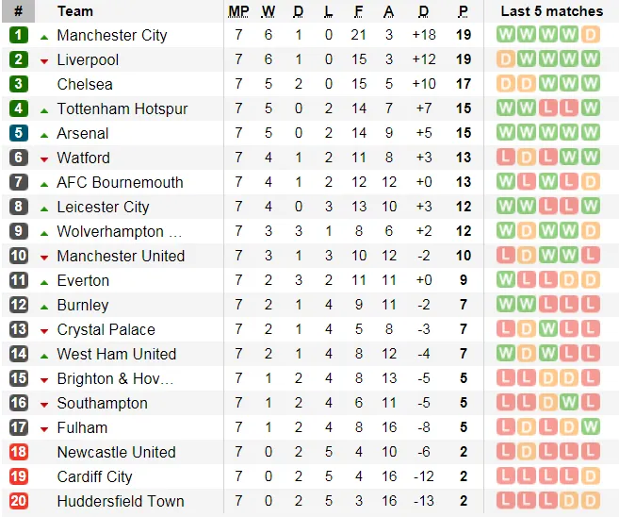Click Arsenal's blue position 5 badge
Viewport: 619px width, 517px height.
pyautogui.click(x=19, y=133)
